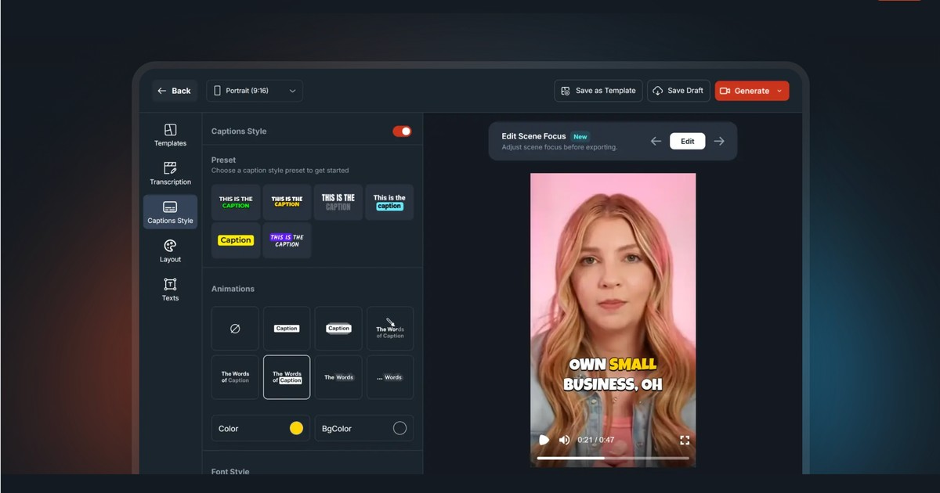Expand the Portrait (9:16) aspect ratio dropdown
This screenshot has width=940, height=493.
click(255, 91)
